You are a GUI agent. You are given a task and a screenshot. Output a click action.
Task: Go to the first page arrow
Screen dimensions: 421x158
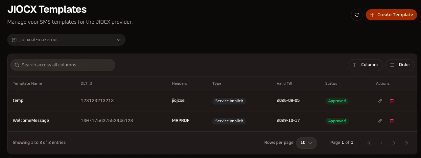tap(369, 143)
